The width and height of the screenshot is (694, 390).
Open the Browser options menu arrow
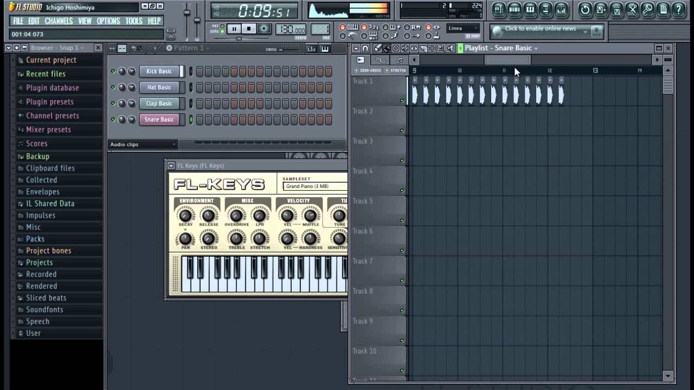[x=8, y=48]
